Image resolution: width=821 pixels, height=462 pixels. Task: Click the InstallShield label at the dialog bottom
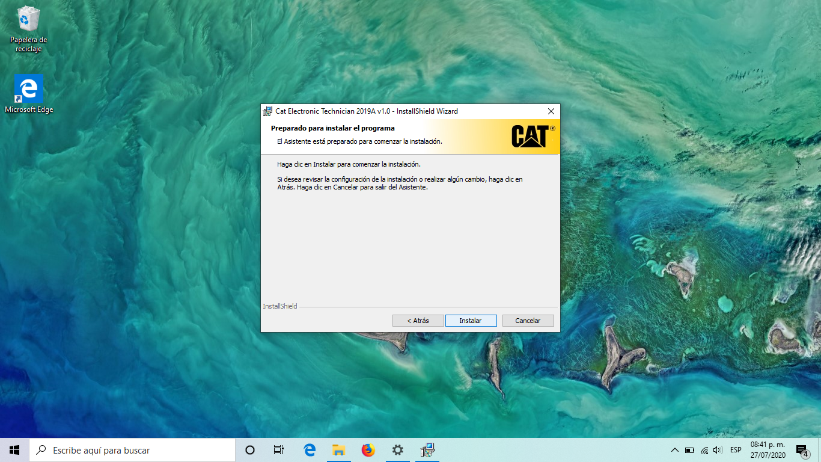pyautogui.click(x=280, y=306)
